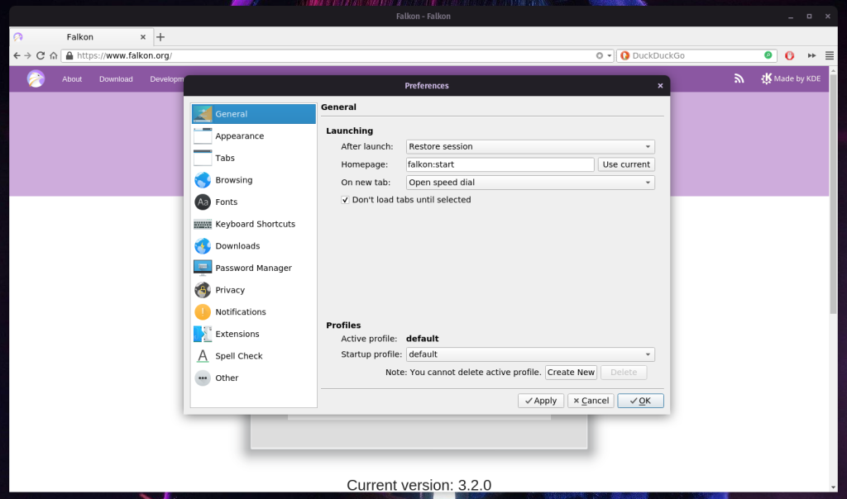Select Fonts in preferences sidebar
Screen dimensions: 847x499
point(226,202)
